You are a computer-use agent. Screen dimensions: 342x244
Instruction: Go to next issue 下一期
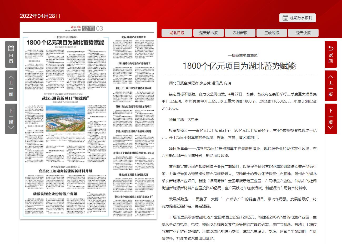click(11, 119)
